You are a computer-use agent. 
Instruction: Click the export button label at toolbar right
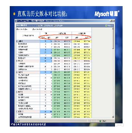110,26
